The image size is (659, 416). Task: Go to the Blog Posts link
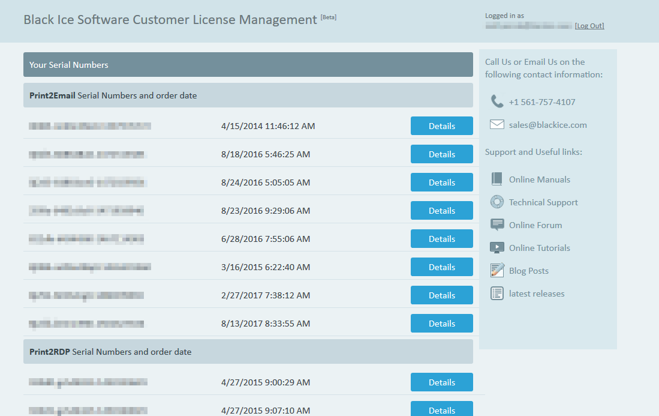pos(529,271)
